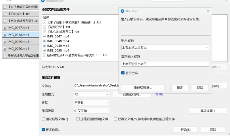Click the IMG_0047.mp4 video file icon in archive list

coord(45,36)
